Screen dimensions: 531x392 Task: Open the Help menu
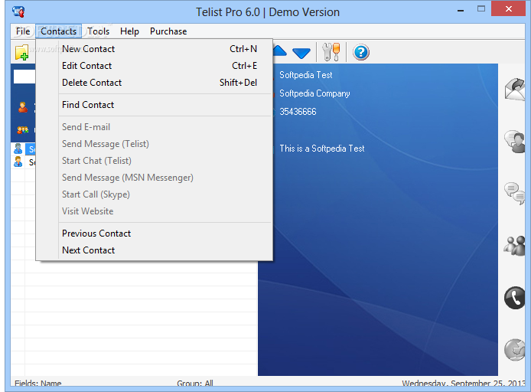(x=129, y=31)
